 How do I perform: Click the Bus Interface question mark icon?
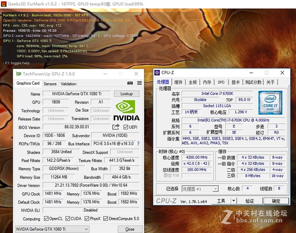coord(138,144)
